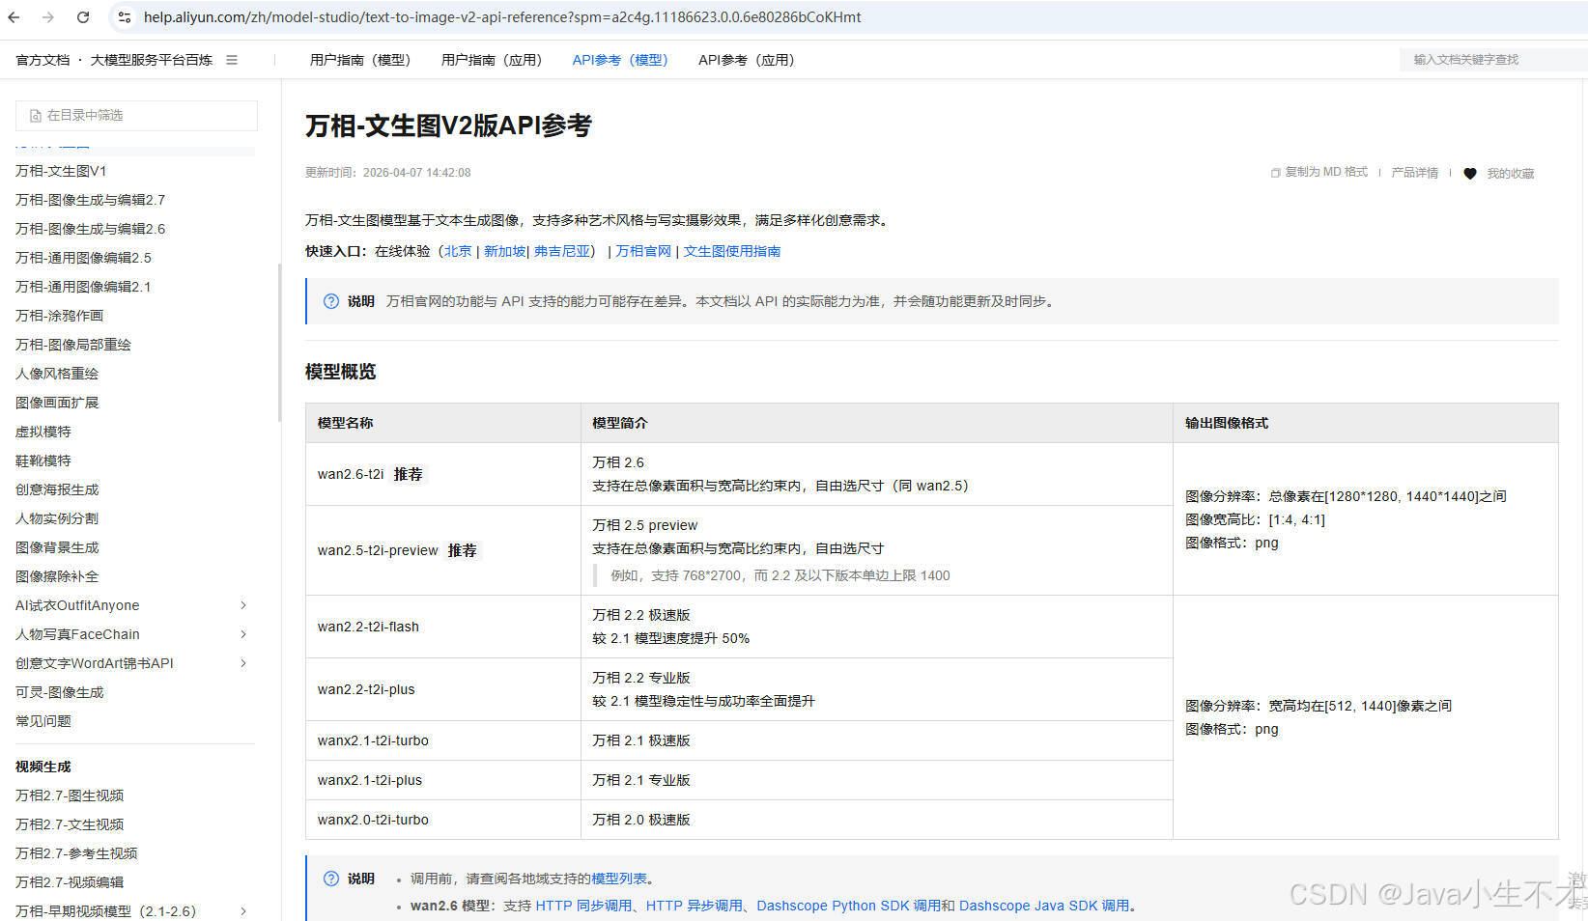The image size is (1588, 921).
Task: Focus the 在目录中筛选 filter field
Action: click(136, 116)
